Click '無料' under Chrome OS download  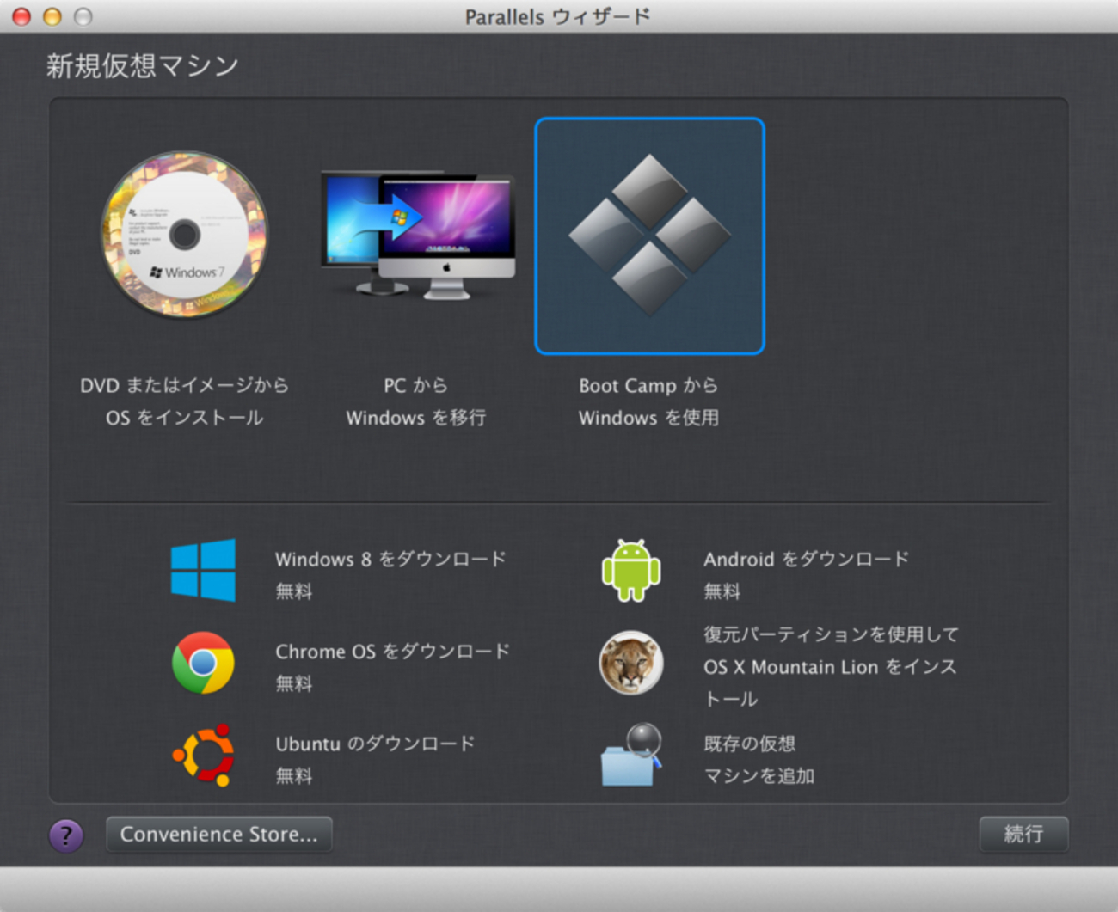tap(294, 683)
